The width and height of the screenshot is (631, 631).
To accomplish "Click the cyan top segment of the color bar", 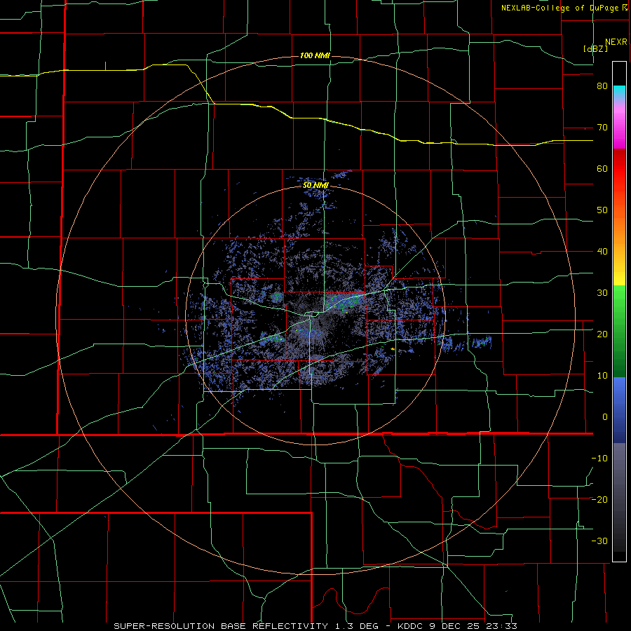I will [619, 92].
